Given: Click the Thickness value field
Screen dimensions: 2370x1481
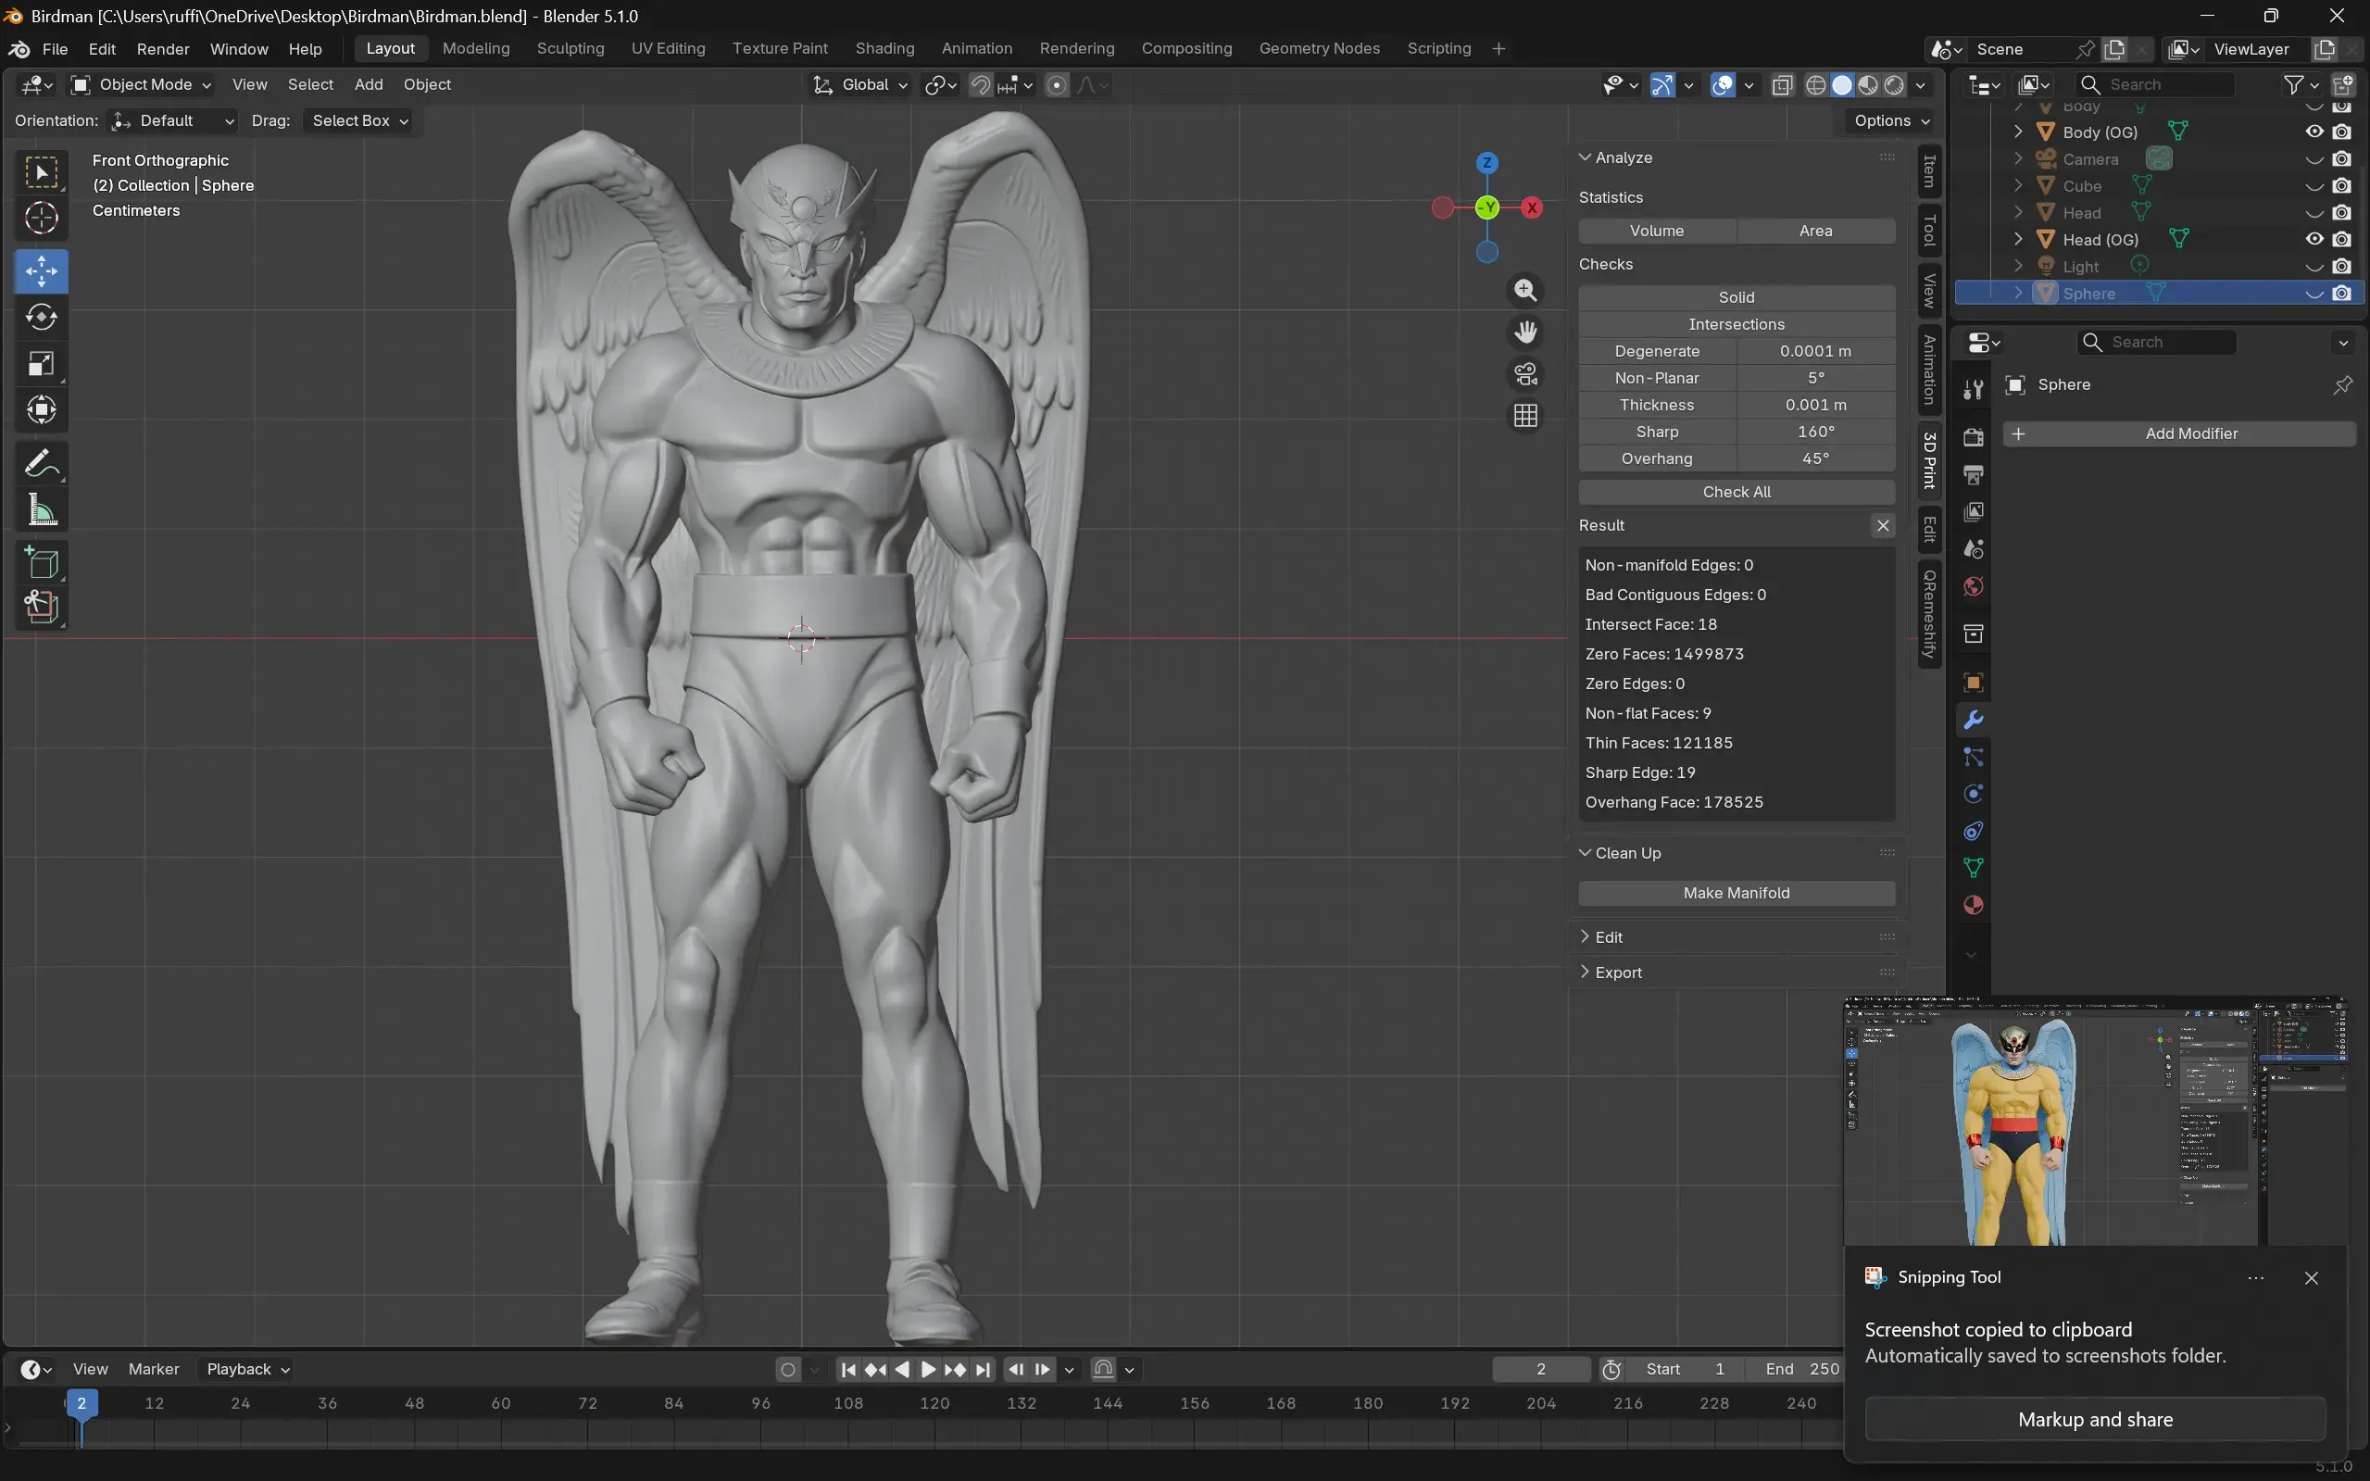Looking at the screenshot, I should (1815, 405).
